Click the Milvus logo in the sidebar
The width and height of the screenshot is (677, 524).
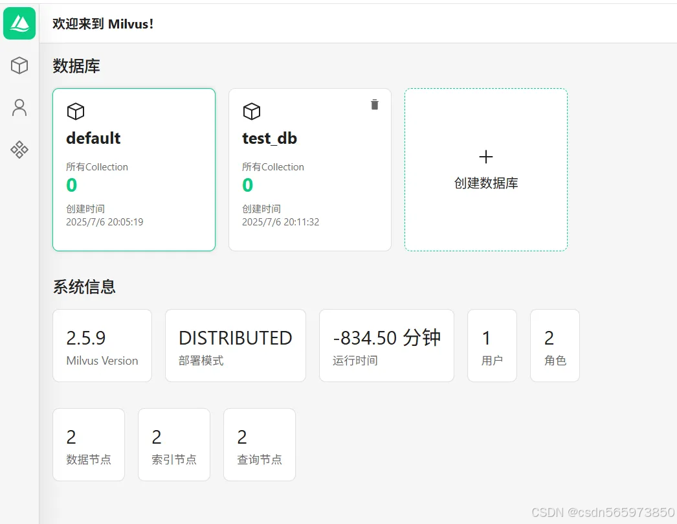pos(19,23)
